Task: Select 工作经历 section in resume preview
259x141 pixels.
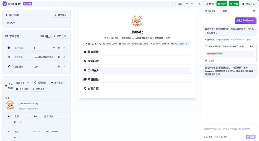Action: point(137,70)
